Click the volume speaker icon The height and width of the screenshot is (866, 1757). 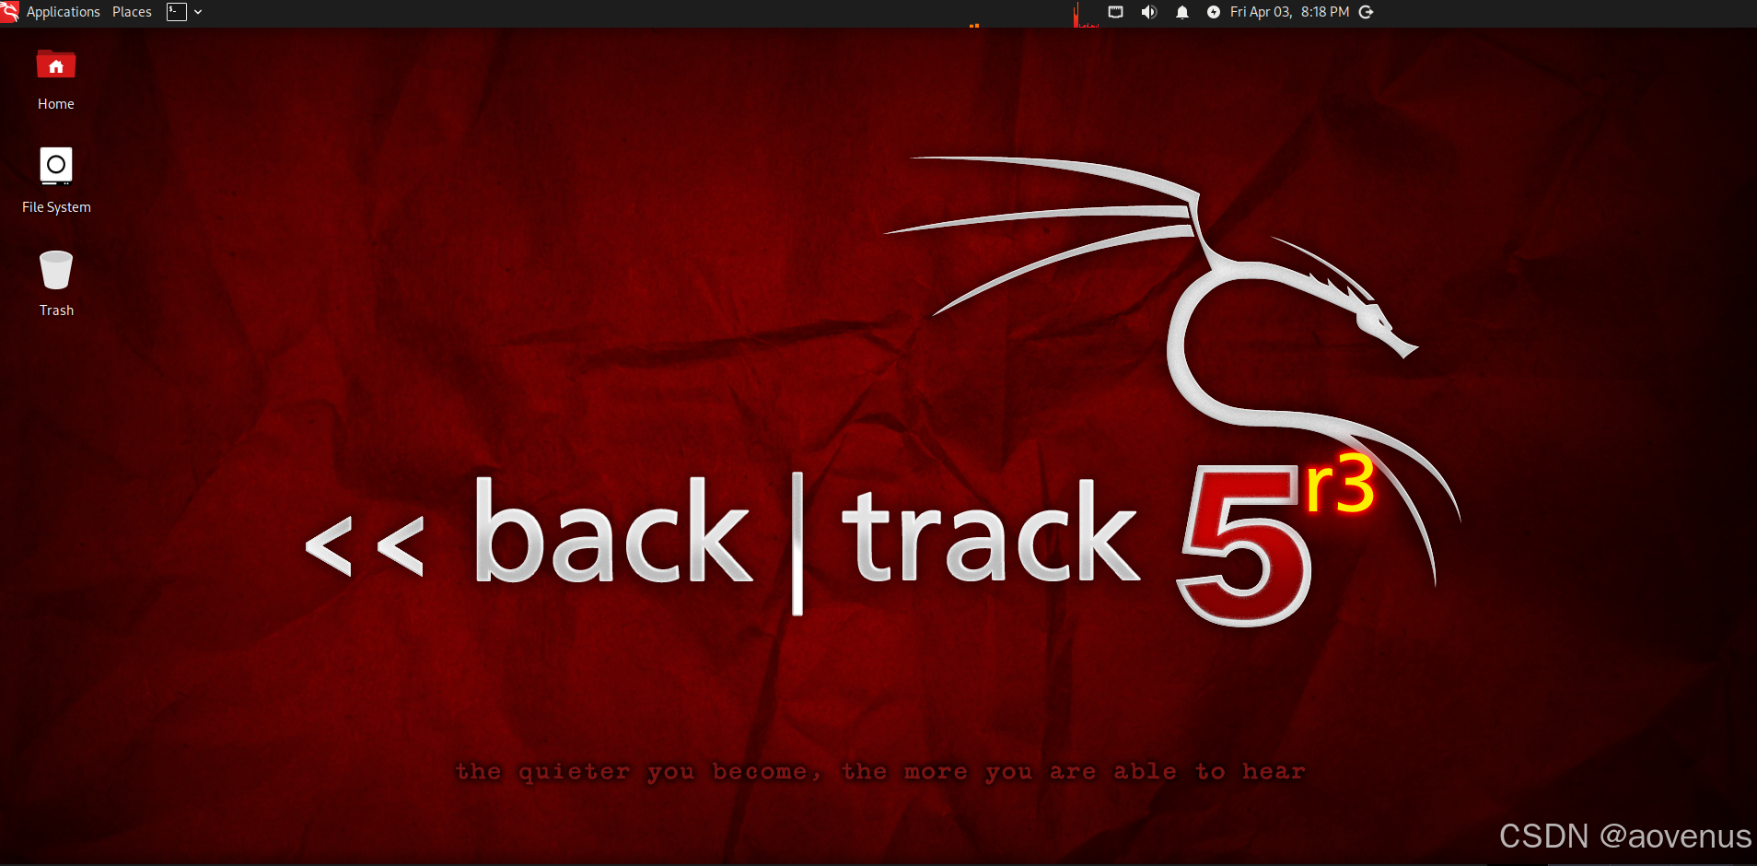click(x=1148, y=12)
